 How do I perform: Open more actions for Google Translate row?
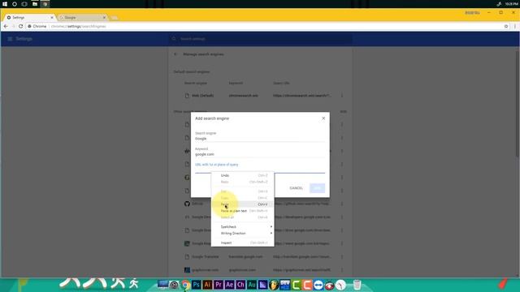(x=341, y=256)
